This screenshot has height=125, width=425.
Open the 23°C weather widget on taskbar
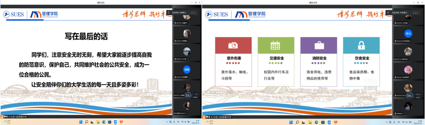point(209,122)
